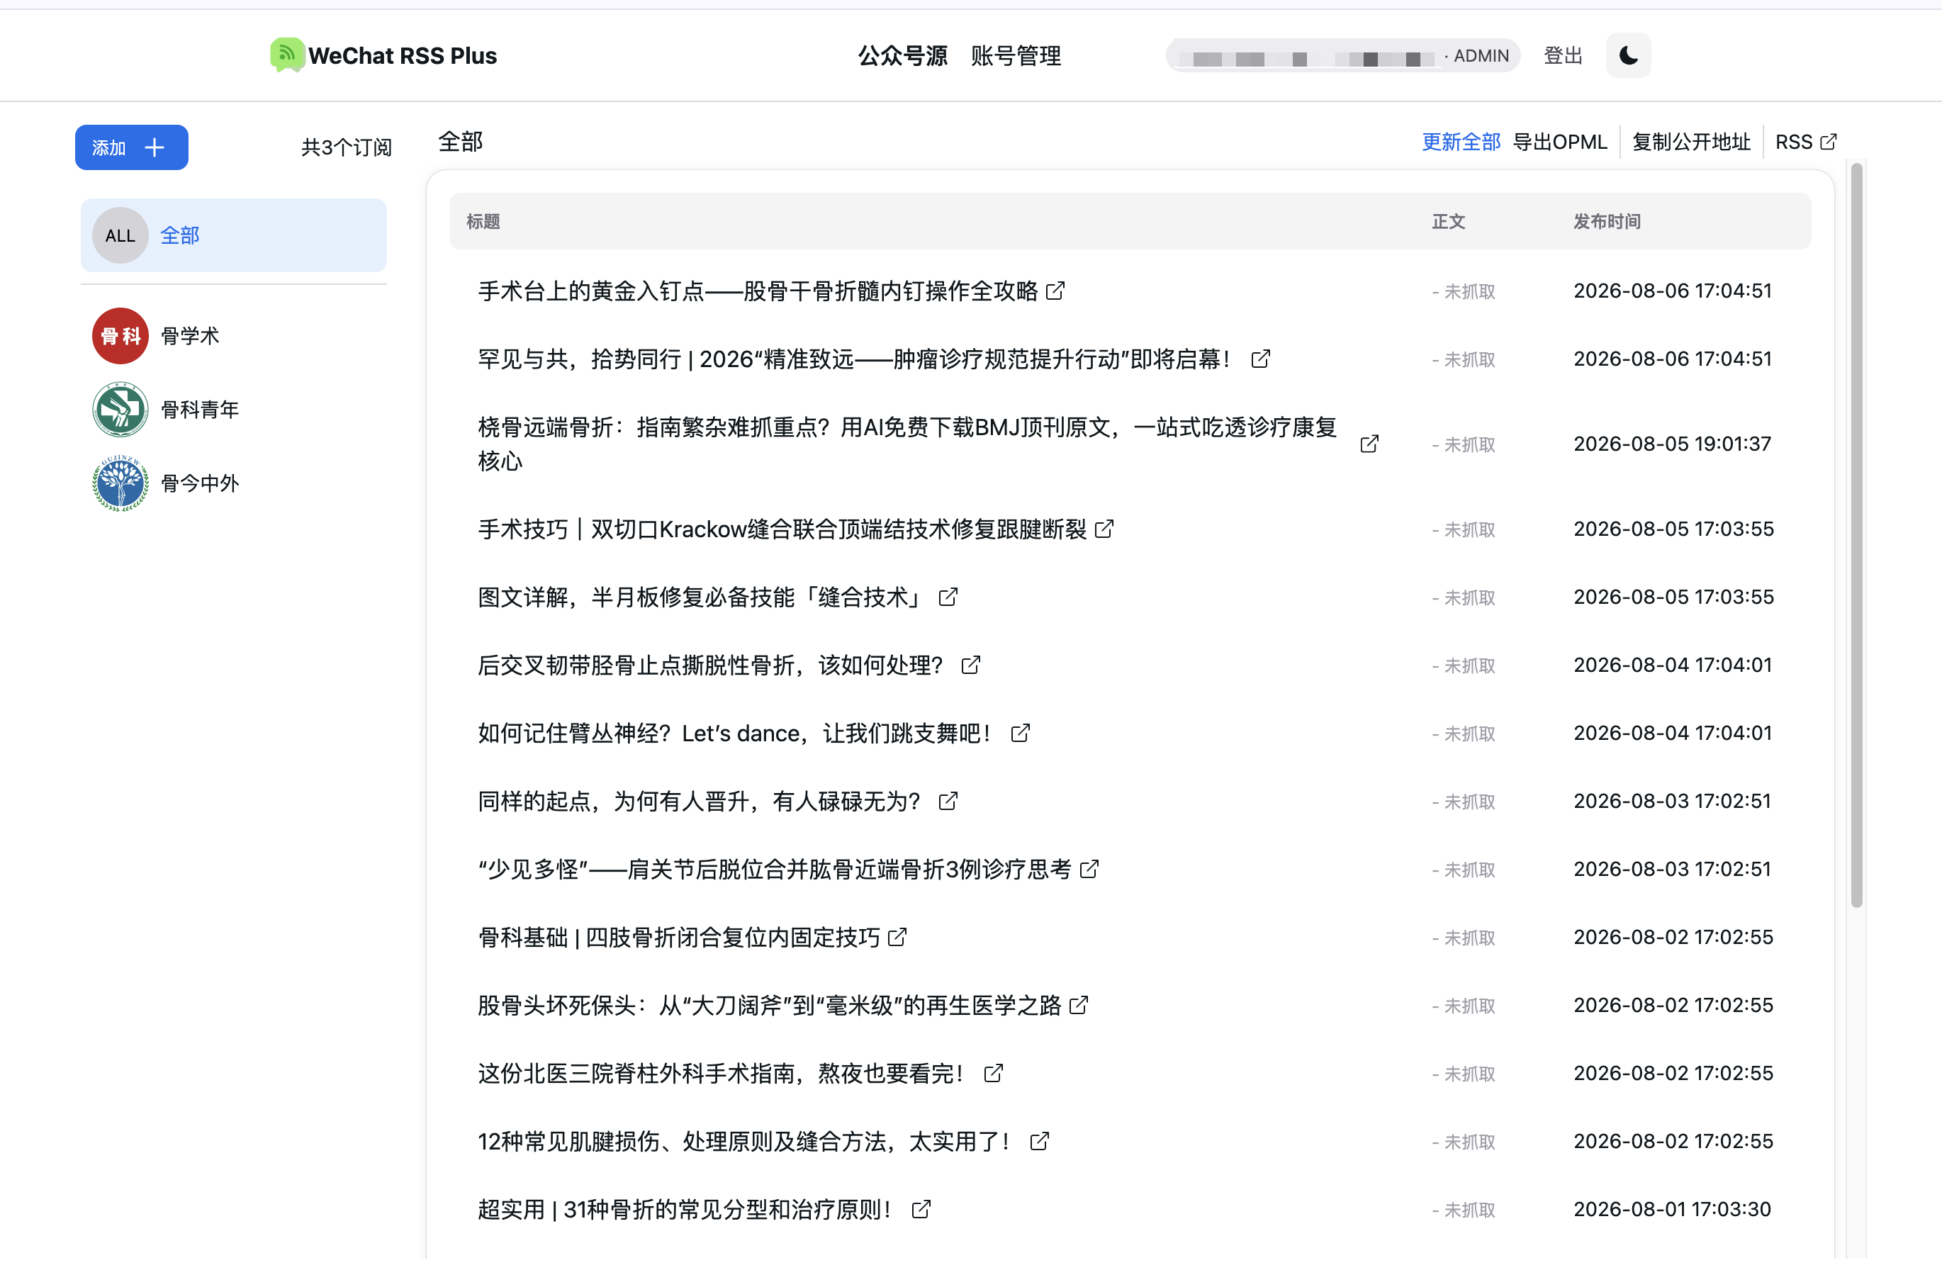
Task: Select the 骨科青年 subscription
Action: point(233,410)
